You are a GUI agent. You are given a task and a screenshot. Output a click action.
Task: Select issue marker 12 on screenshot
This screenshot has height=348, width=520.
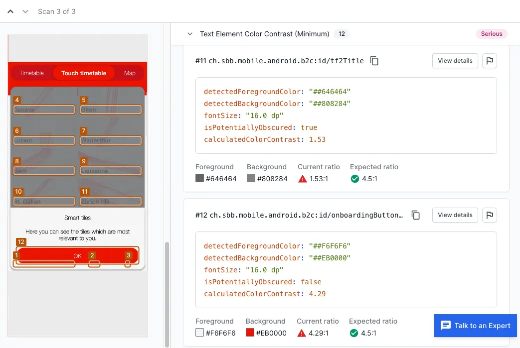click(21, 242)
